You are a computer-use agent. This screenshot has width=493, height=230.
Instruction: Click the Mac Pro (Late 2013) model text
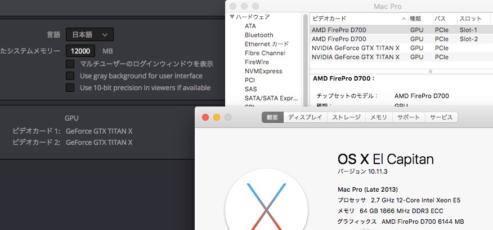coord(367,189)
